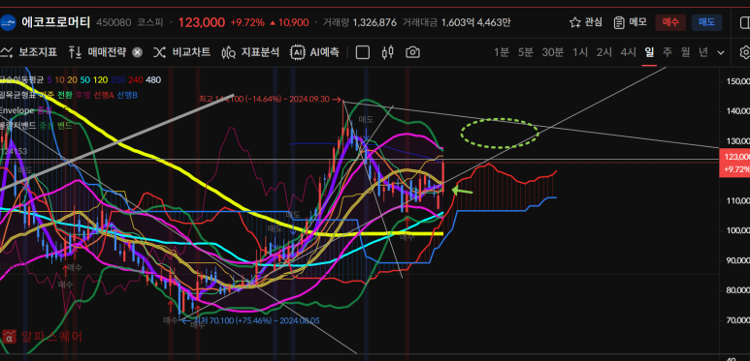Change chart type via candlestick icon
Image resolution: width=750 pixels, height=361 pixels.
click(388, 52)
